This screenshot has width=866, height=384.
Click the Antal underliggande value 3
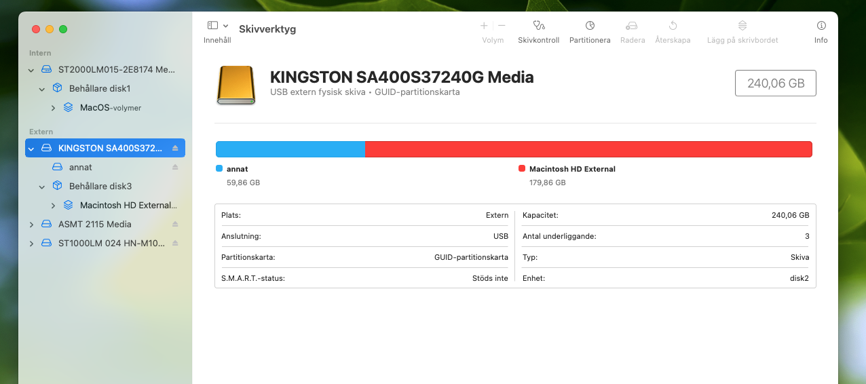[807, 236]
